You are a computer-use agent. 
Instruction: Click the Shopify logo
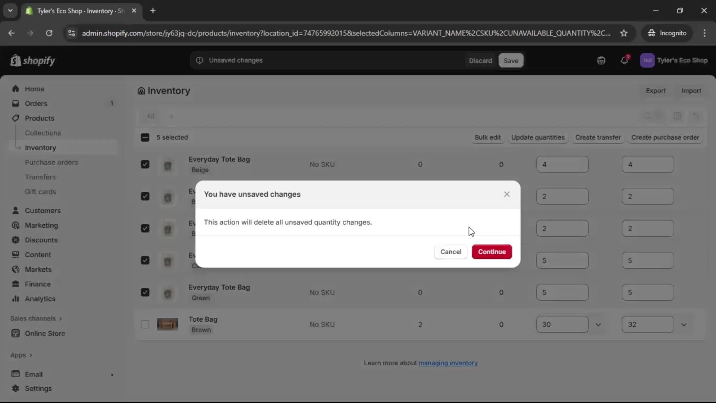pyautogui.click(x=33, y=60)
